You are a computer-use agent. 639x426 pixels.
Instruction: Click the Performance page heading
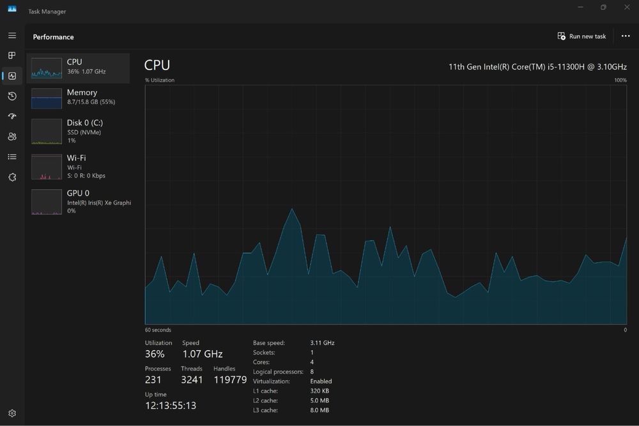click(54, 36)
